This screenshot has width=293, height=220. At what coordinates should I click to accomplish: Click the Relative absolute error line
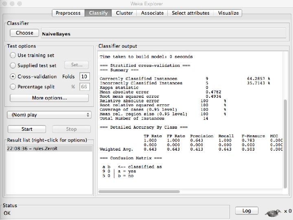point(163,101)
